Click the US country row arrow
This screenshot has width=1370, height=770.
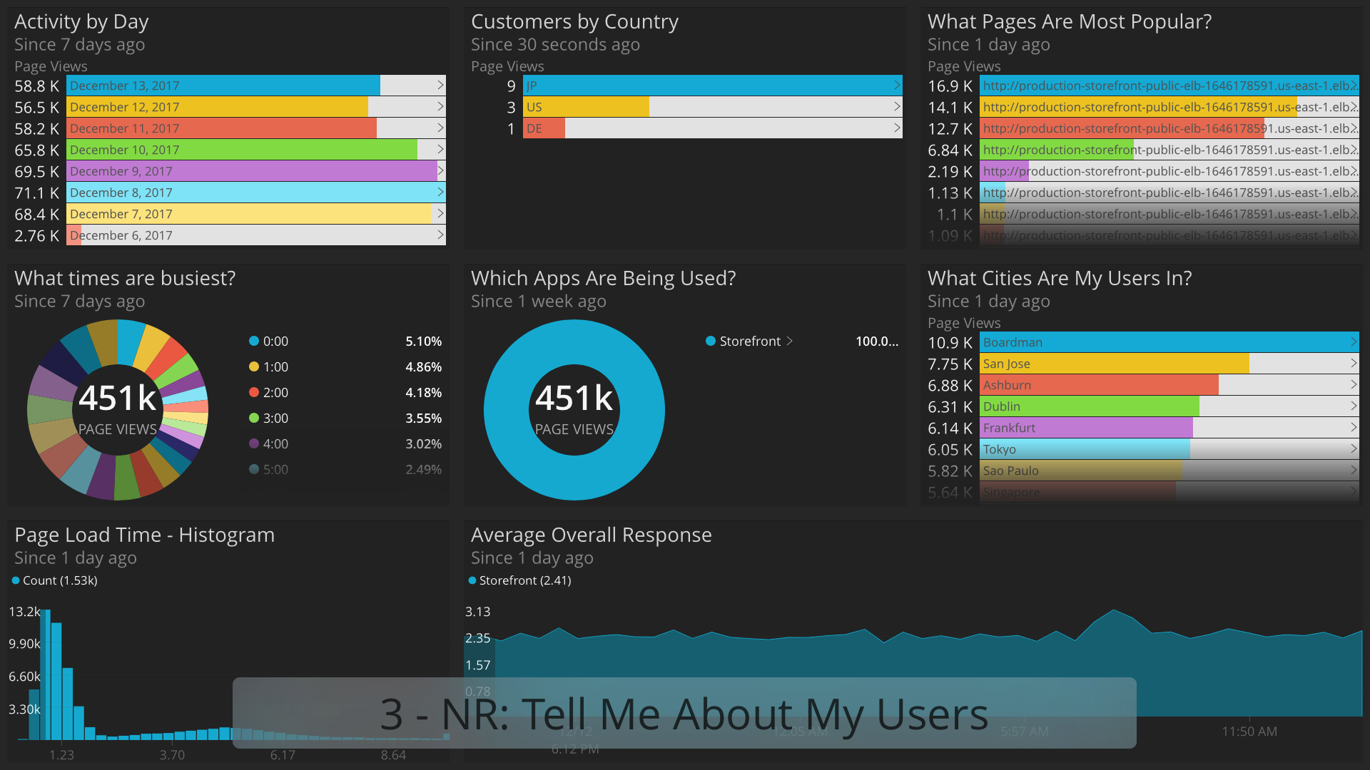click(x=897, y=107)
